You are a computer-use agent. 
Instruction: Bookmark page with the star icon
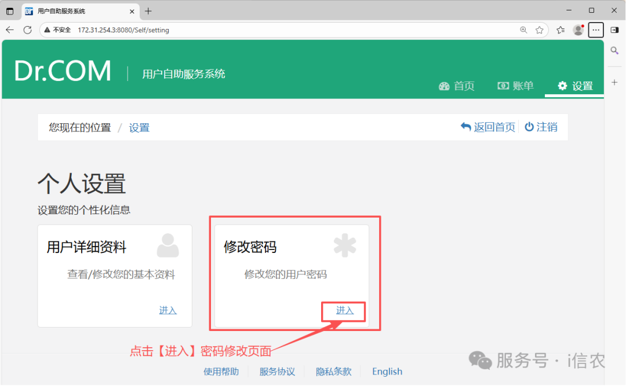coord(540,30)
